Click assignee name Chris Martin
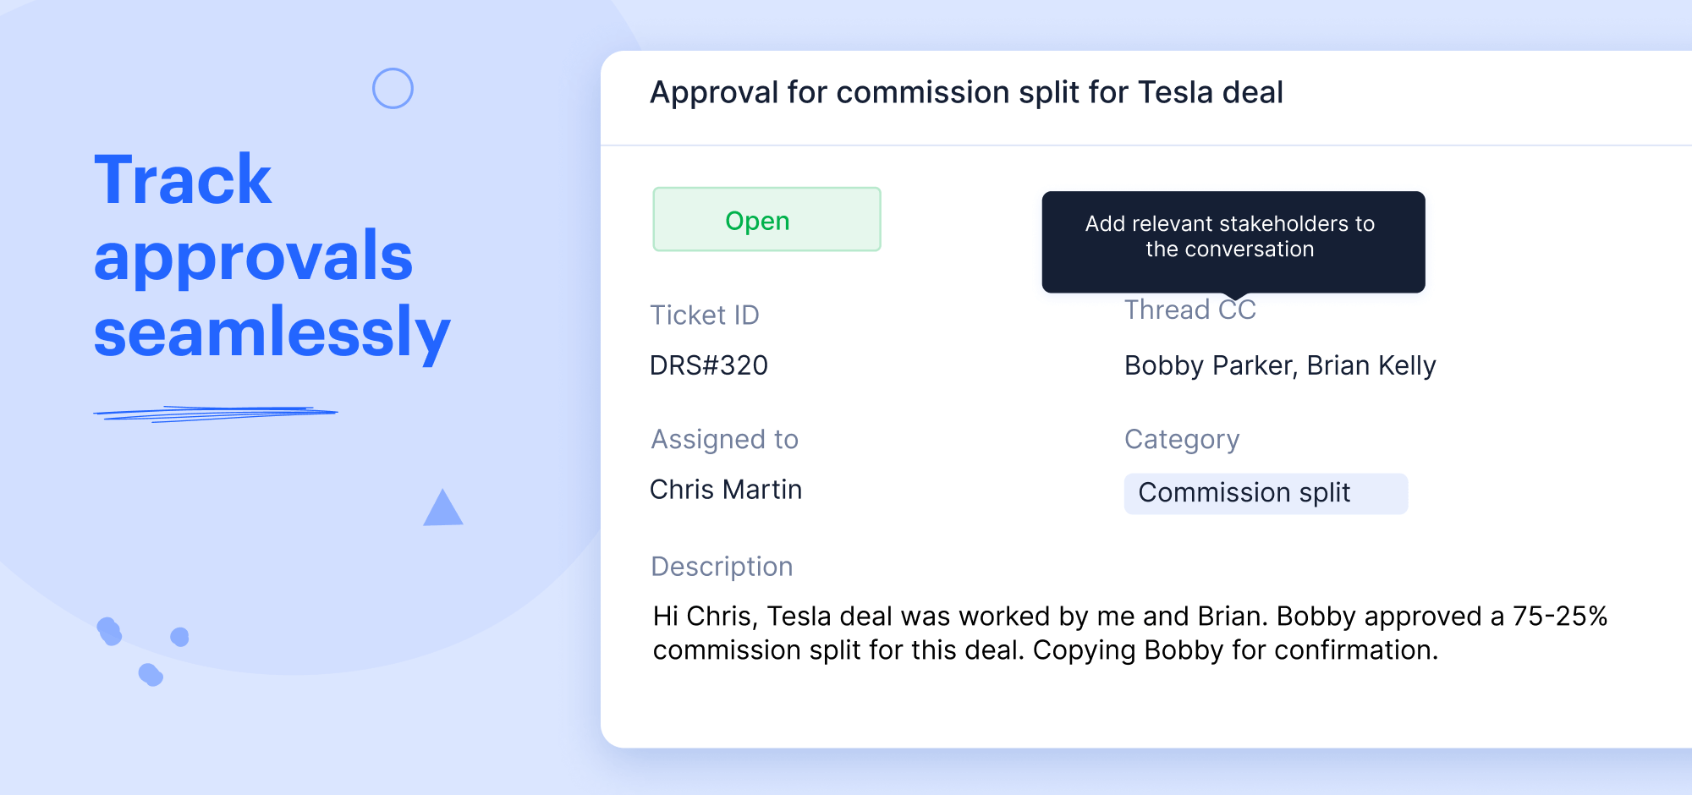This screenshot has width=1692, height=795. 726,490
